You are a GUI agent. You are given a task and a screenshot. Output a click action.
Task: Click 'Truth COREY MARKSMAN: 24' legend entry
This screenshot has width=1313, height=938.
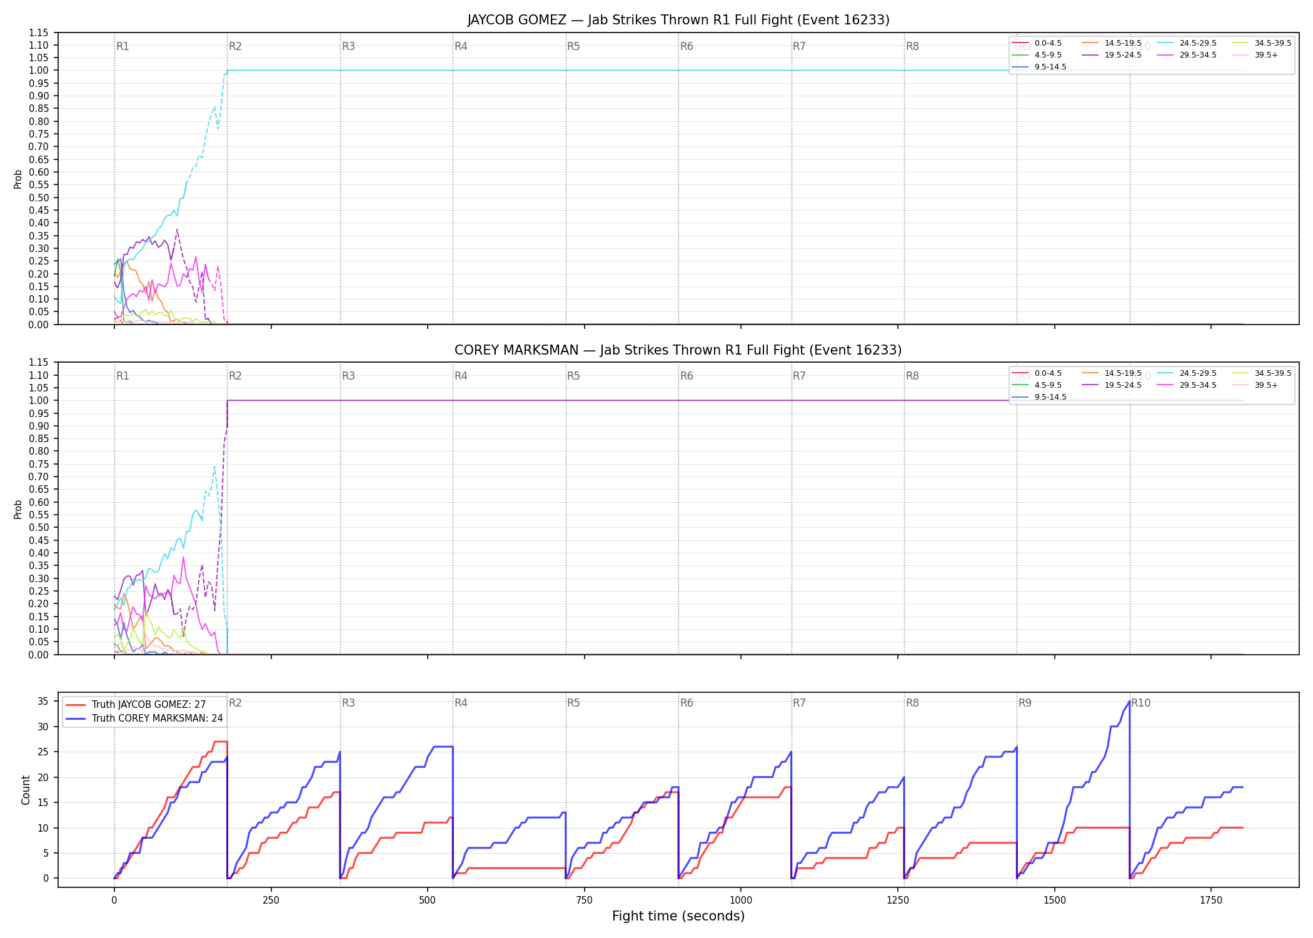(x=144, y=719)
